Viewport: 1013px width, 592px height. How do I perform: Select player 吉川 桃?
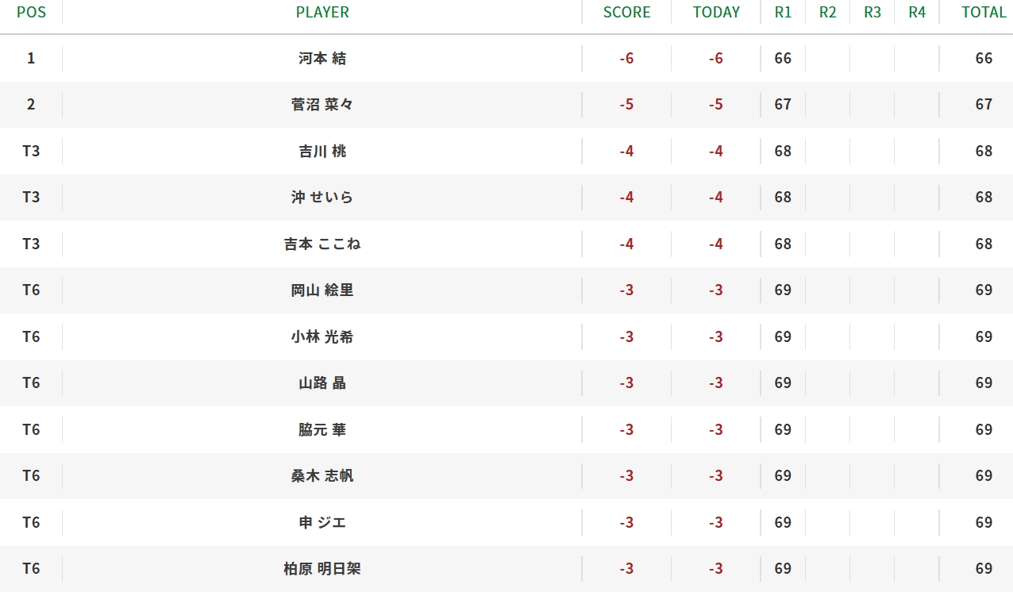pos(322,151)
